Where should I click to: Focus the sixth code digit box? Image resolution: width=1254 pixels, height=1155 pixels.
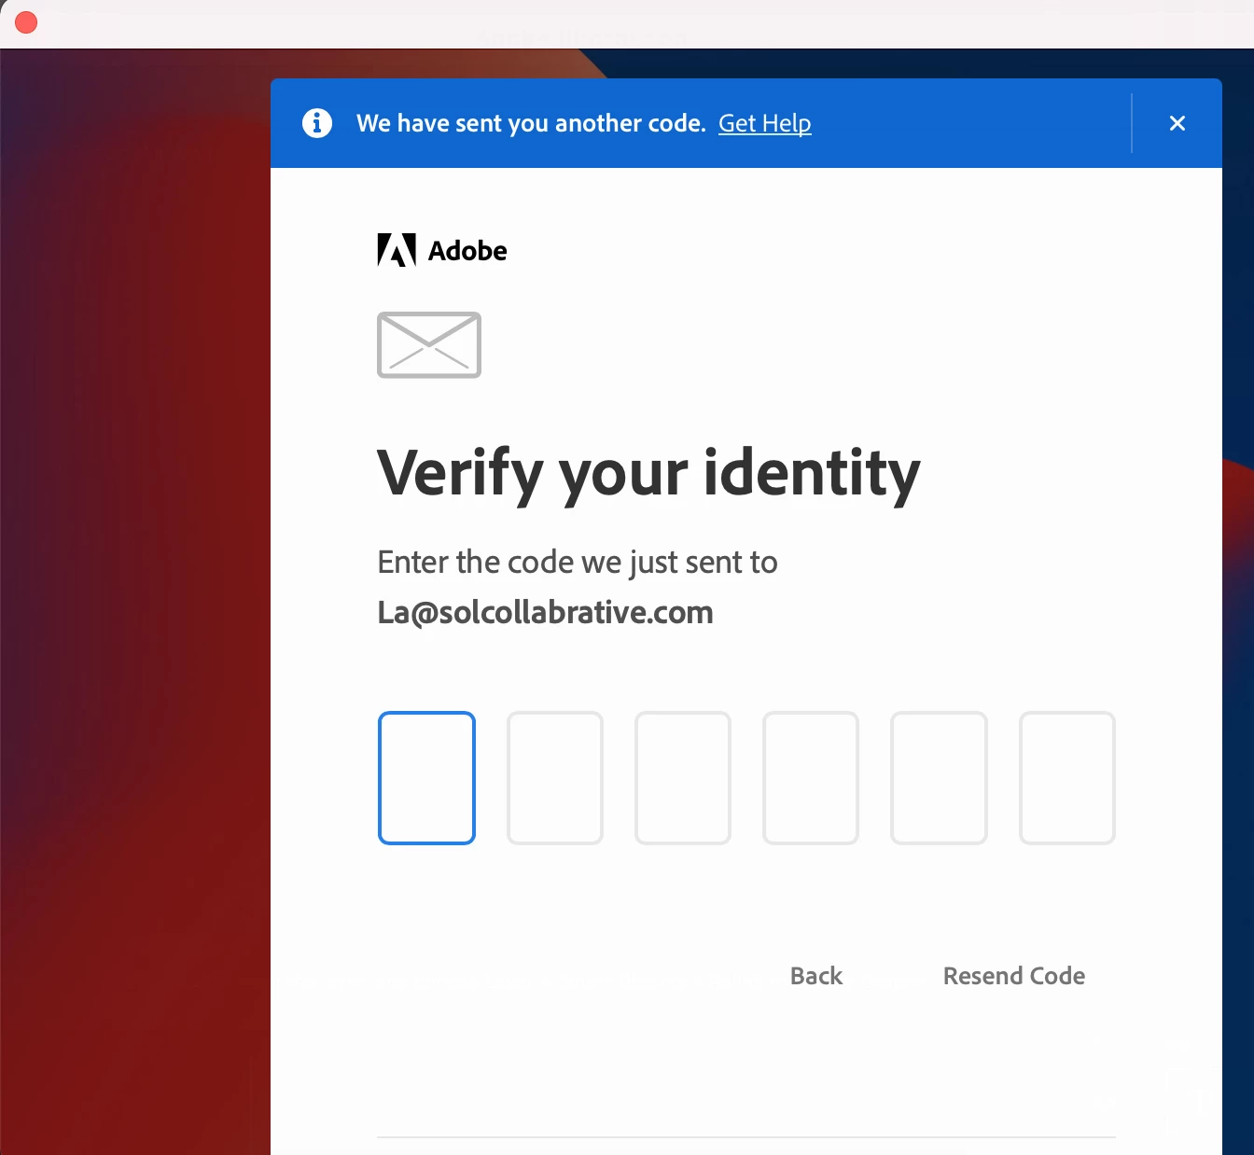click(1067, 778)
